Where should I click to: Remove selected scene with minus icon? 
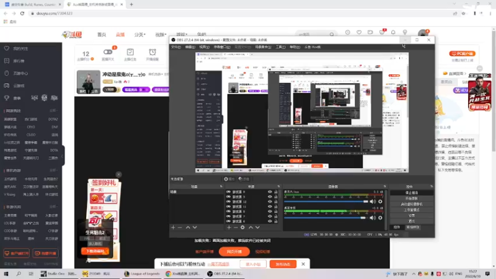tap(180, 228)
